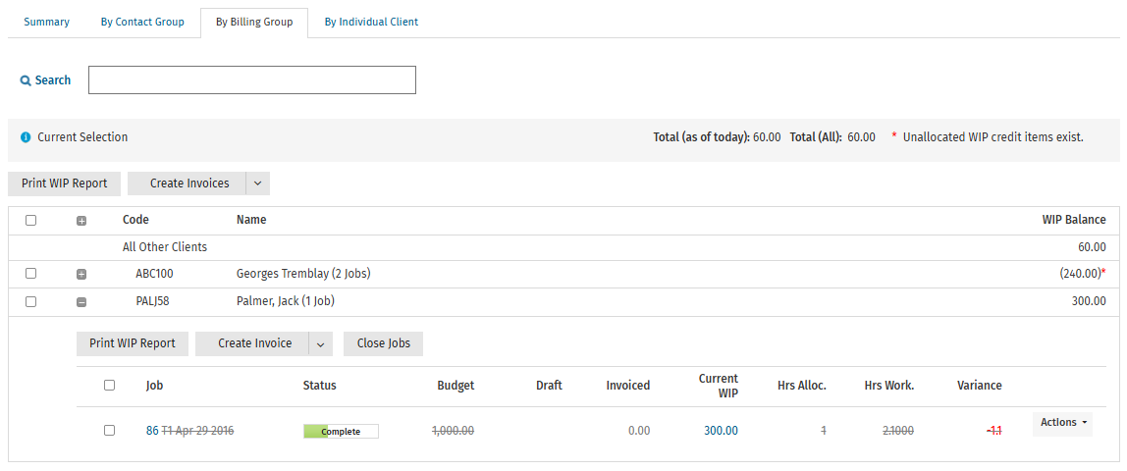This screenshot has height=471, width=1127.
Task: Click the Search magnifier icon
Action: pos(26,80)
